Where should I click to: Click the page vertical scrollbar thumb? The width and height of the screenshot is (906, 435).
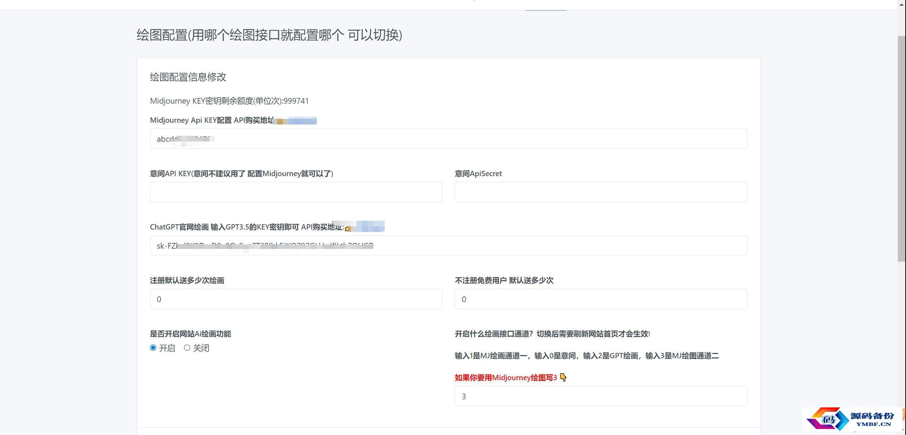tap(901, 149)
